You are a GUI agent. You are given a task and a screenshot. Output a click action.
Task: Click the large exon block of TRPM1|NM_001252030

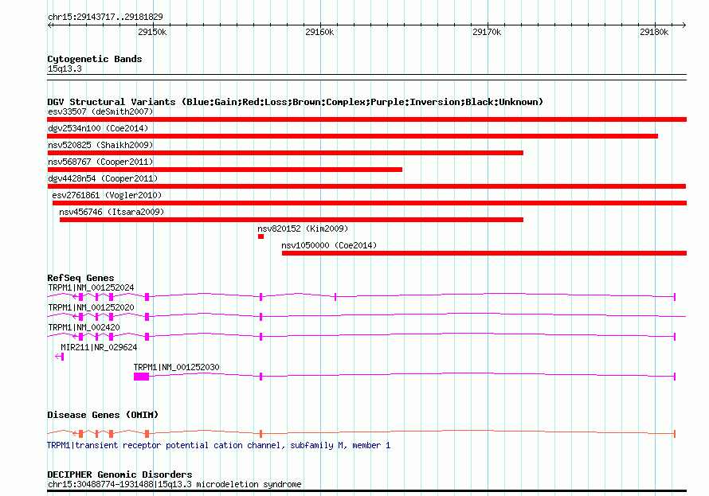142,377
